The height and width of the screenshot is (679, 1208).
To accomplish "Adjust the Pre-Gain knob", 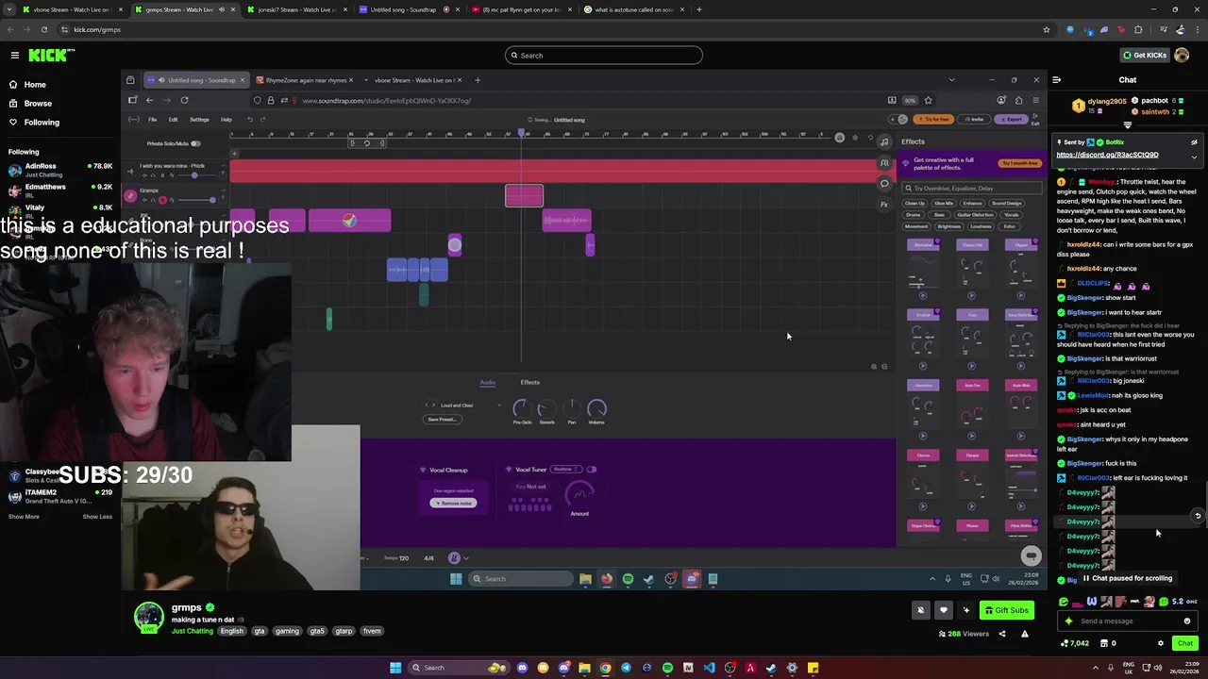I will click(521, 408).
